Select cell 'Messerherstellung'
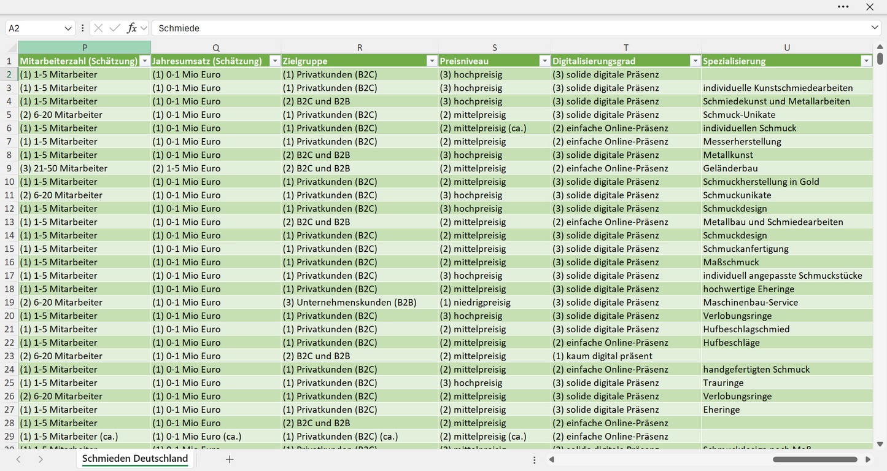 787,141
